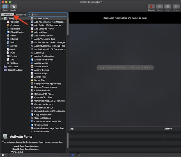This screenshot has width=181, height=157.
Task: Switch to the Variables tab
Action: pos(21,15)
